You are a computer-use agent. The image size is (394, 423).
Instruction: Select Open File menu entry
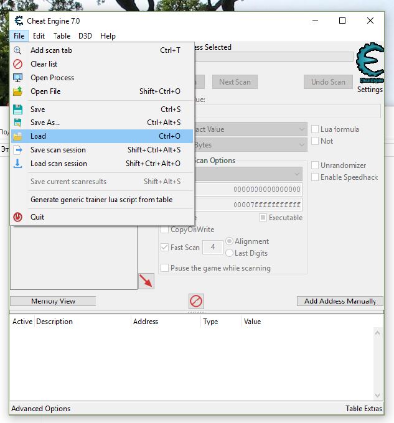coord(102,91)
